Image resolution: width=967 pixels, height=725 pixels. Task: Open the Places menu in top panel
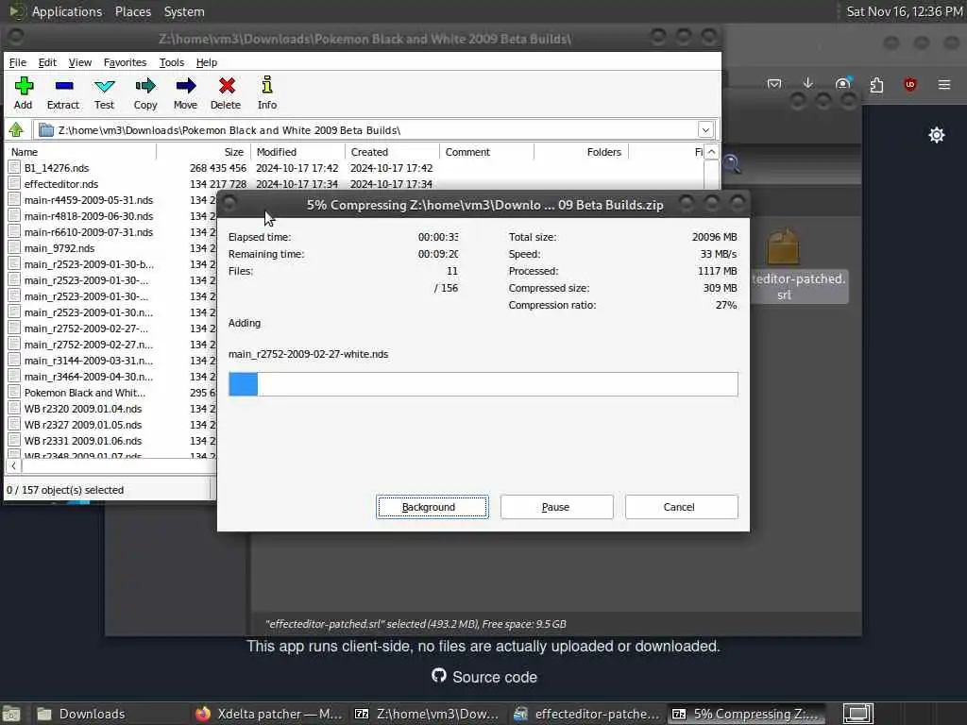tap(132, 11)
